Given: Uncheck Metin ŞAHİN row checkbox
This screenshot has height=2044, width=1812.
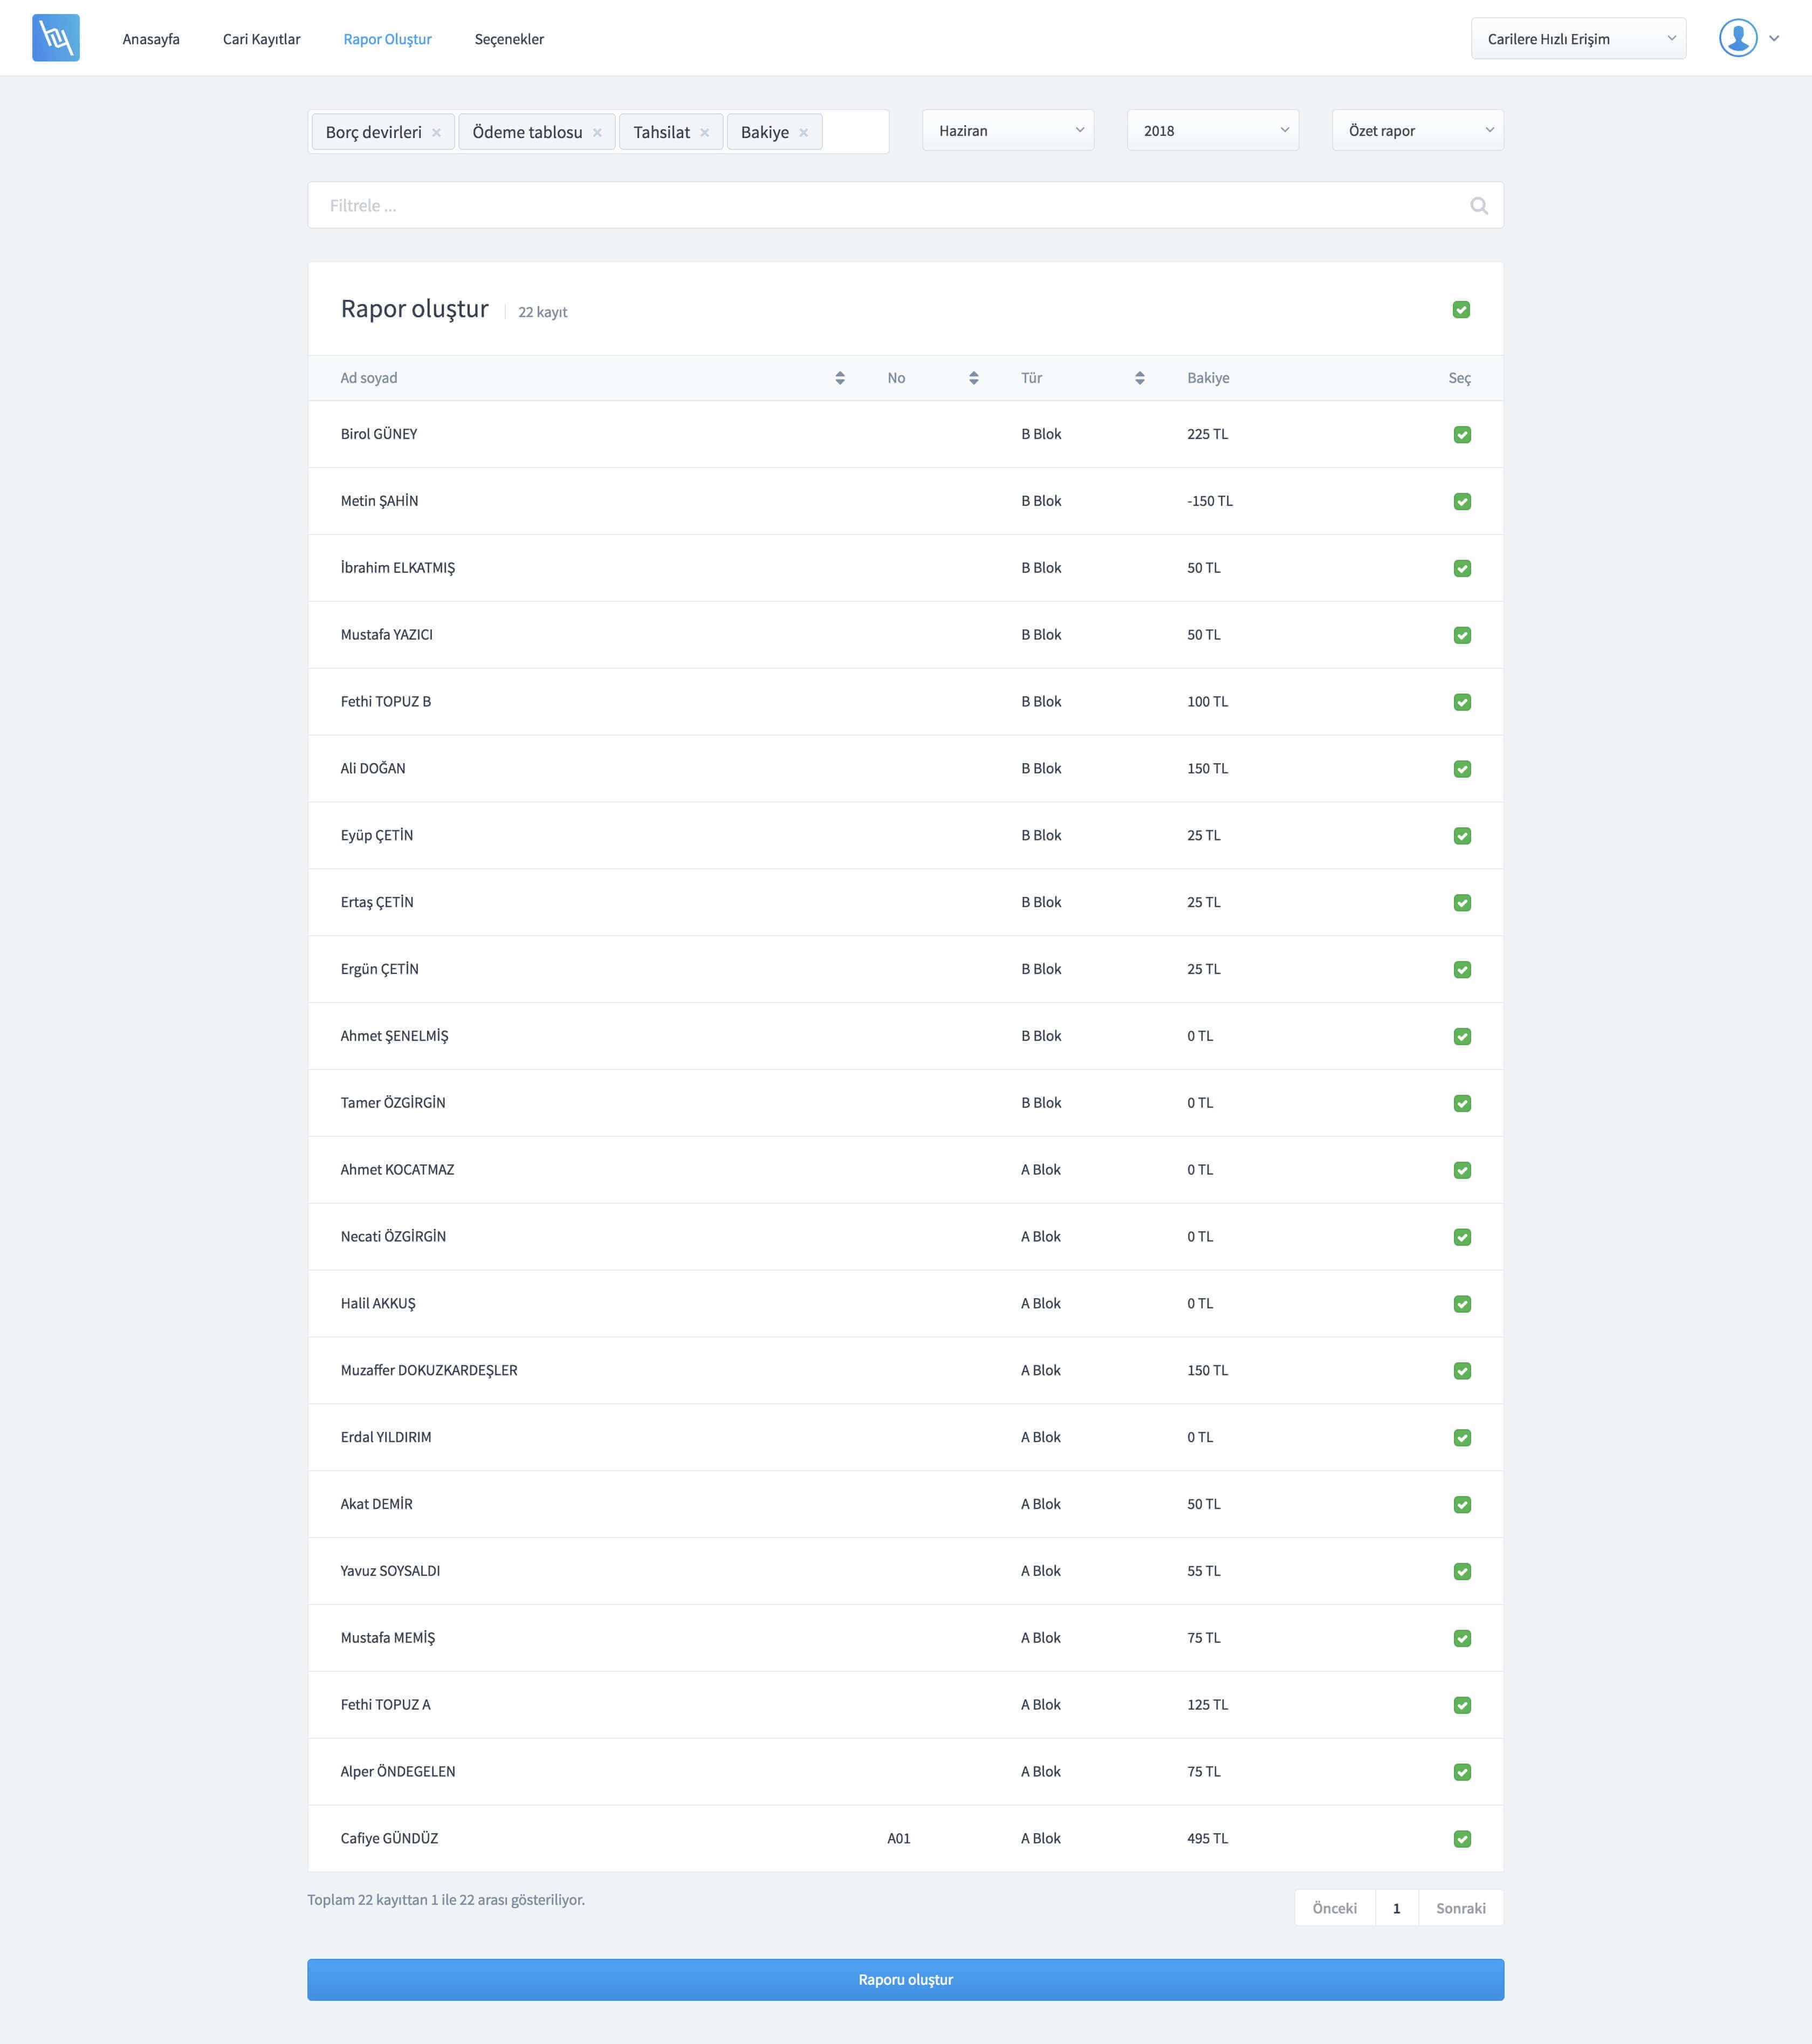Looking at the screenshot, I should point(1462,502).
